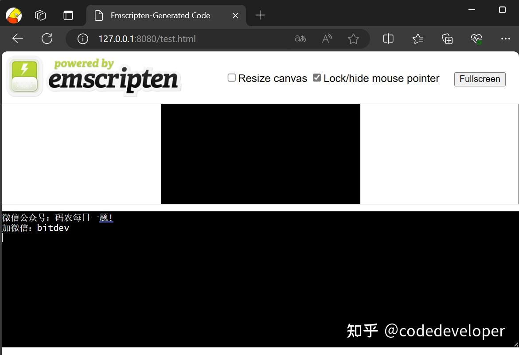Uncheck Lock/hide mouse pointer checkbox
The width and height of the screenshot is (519, 355).
pyautogui.click(x=317, y=78)
